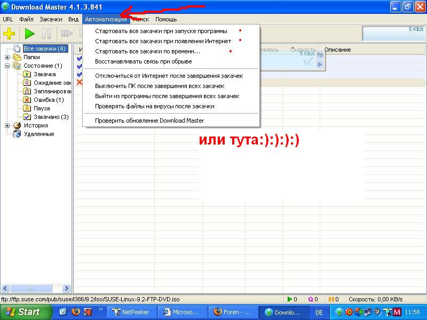Click the red X error status icon in list
Viewport: 427px width, 320px height.
(x=79, y=82)
